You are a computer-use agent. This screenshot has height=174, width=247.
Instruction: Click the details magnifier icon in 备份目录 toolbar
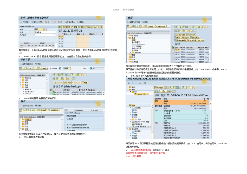pyautogui.click(x=54, y=75)
